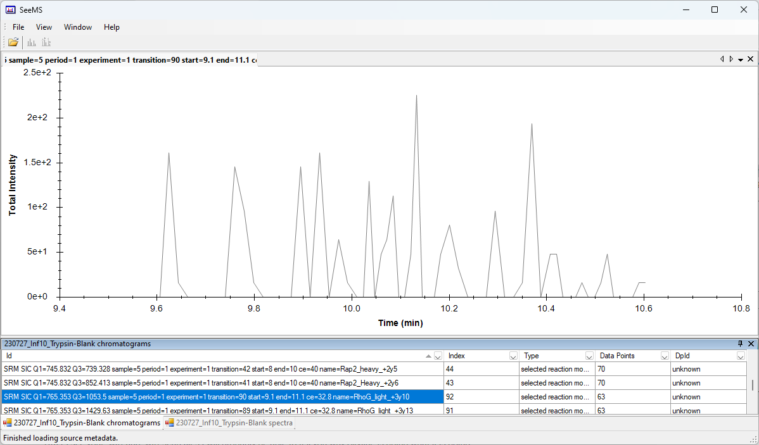
Task: Click the chromatogram list vertical scrollbar
Action: tap(753, 386)
